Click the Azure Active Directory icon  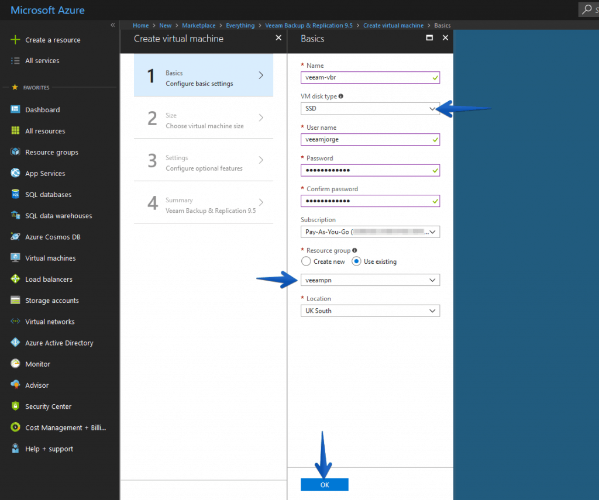pos(15,342)
